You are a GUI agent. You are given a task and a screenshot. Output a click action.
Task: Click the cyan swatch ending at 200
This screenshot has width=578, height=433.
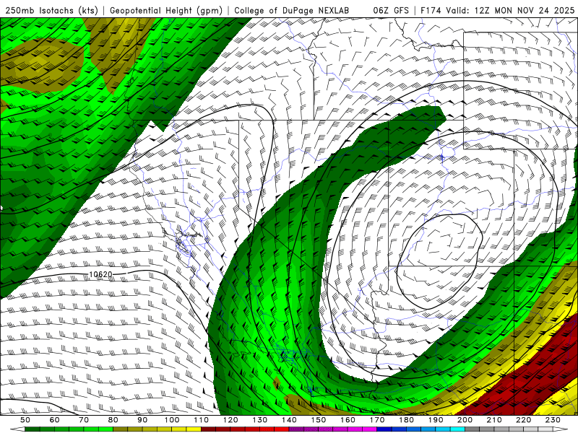[458, 429]
